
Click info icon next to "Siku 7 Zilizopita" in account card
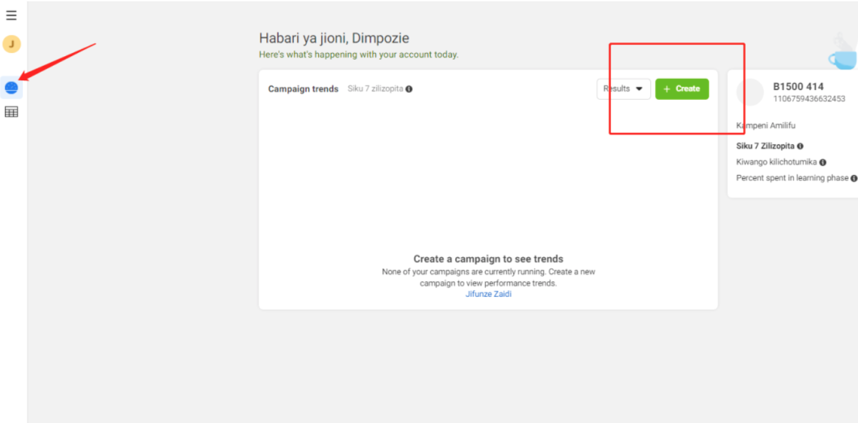tap(800, 147)
